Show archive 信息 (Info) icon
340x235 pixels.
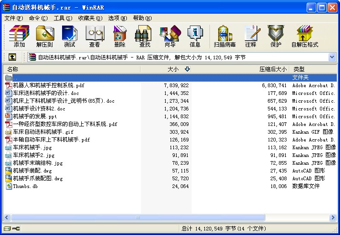pos(195,36)
